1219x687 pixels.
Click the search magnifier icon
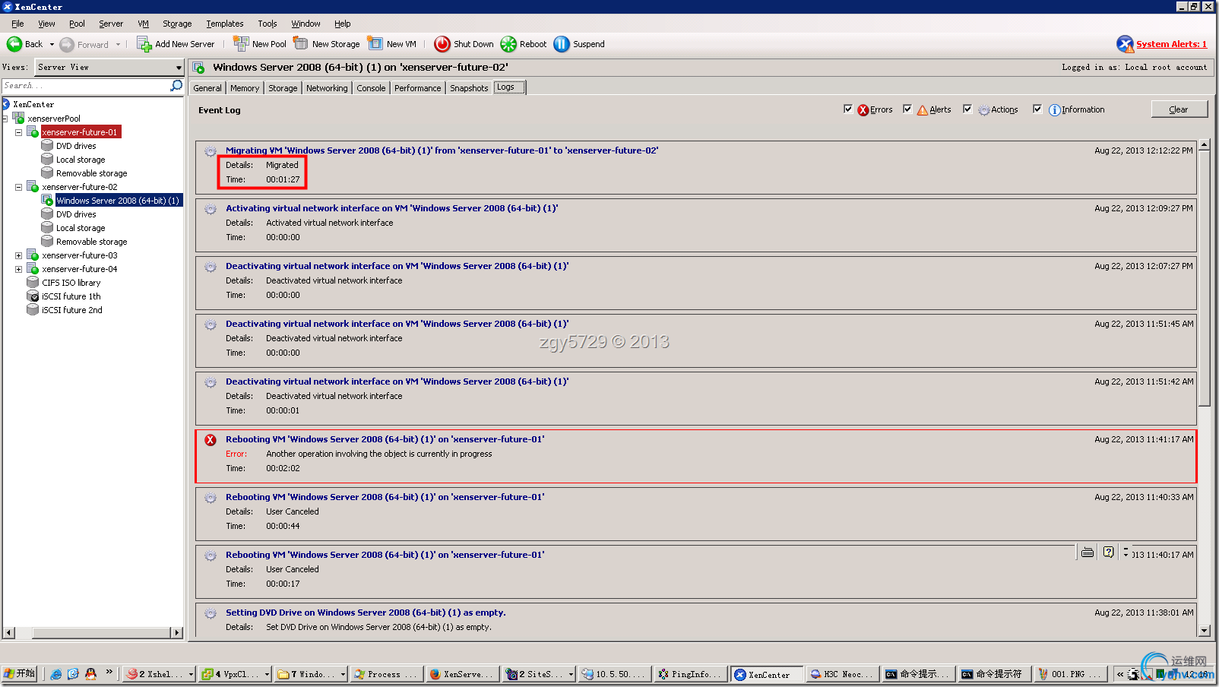coord(176,86)
